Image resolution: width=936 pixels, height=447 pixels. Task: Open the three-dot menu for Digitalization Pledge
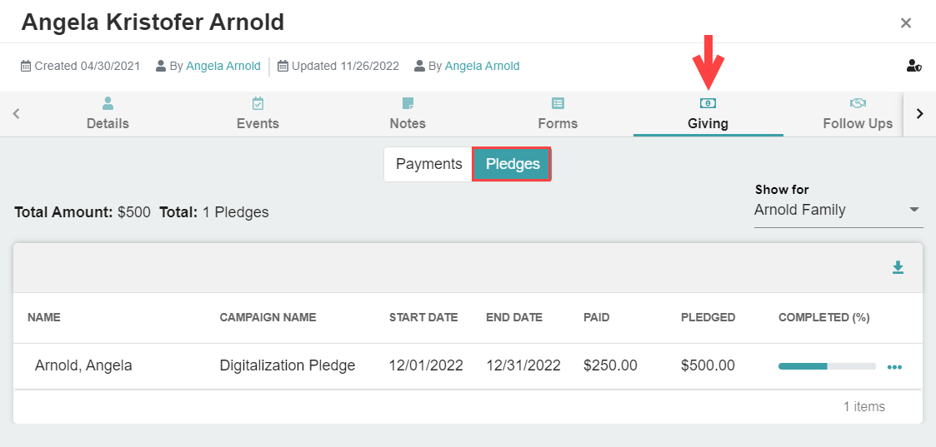tap(894, 367)
